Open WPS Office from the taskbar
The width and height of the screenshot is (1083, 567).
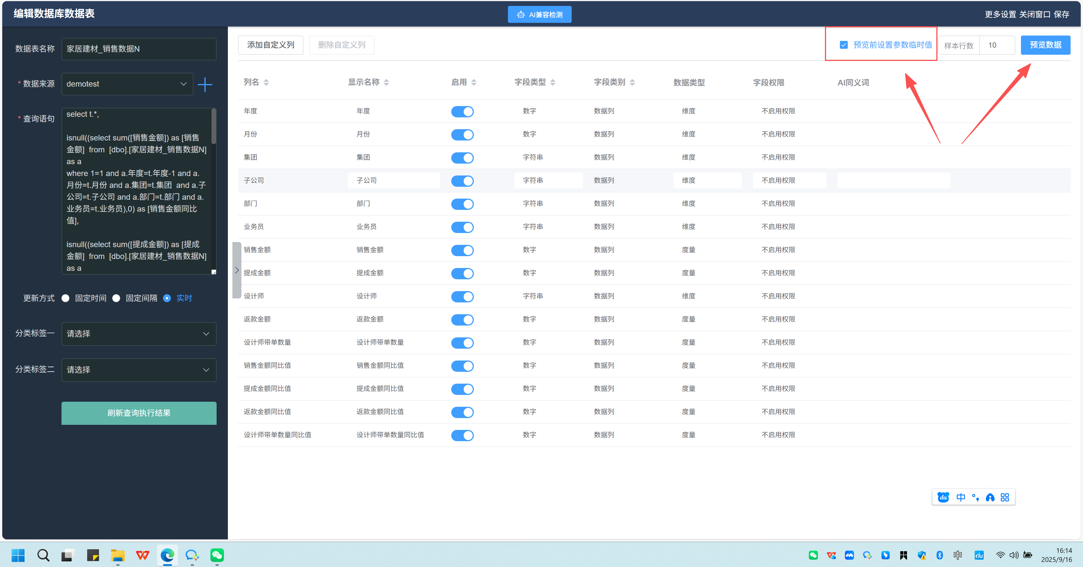pos(142,555)
